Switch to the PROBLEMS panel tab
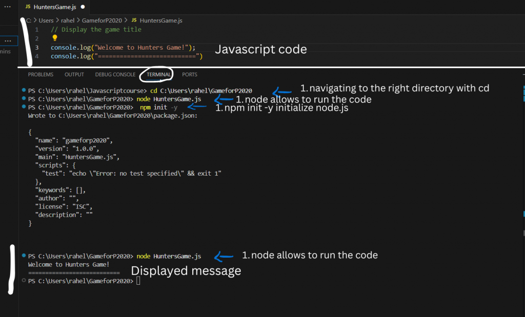 (41, 75)
